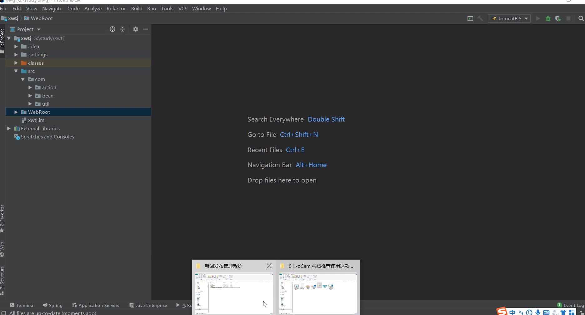Image resolution: width=585 pixels, height=315 pixels.
Task: Open the VCS menu
Action: [182, 8]
